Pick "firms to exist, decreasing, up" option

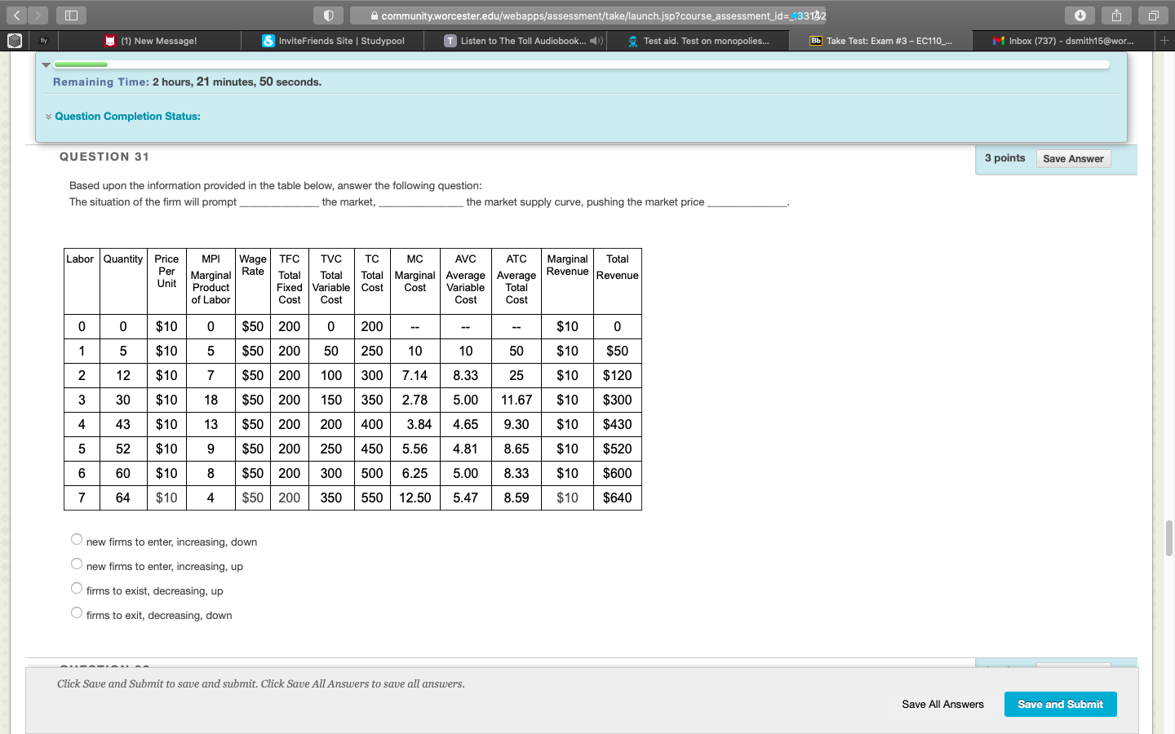point(77,588)
